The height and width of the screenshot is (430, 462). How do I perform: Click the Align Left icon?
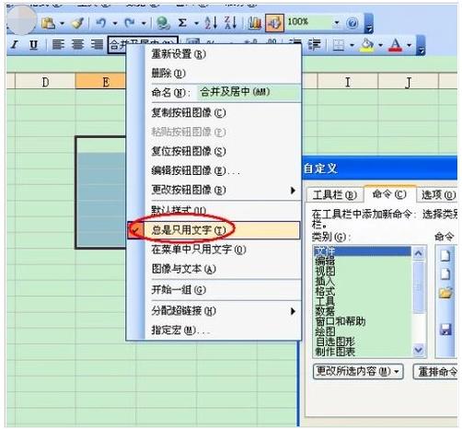pos(58,45)
